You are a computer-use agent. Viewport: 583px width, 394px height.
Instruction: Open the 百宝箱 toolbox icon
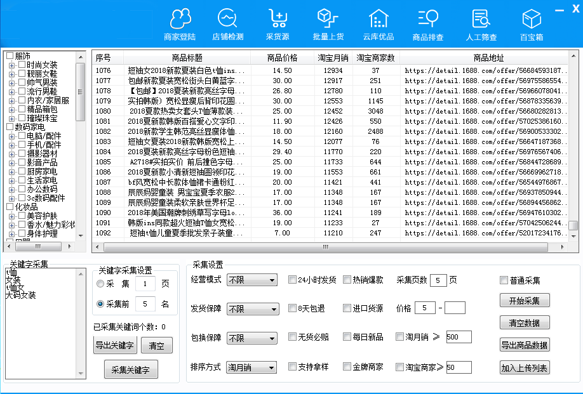532,25
